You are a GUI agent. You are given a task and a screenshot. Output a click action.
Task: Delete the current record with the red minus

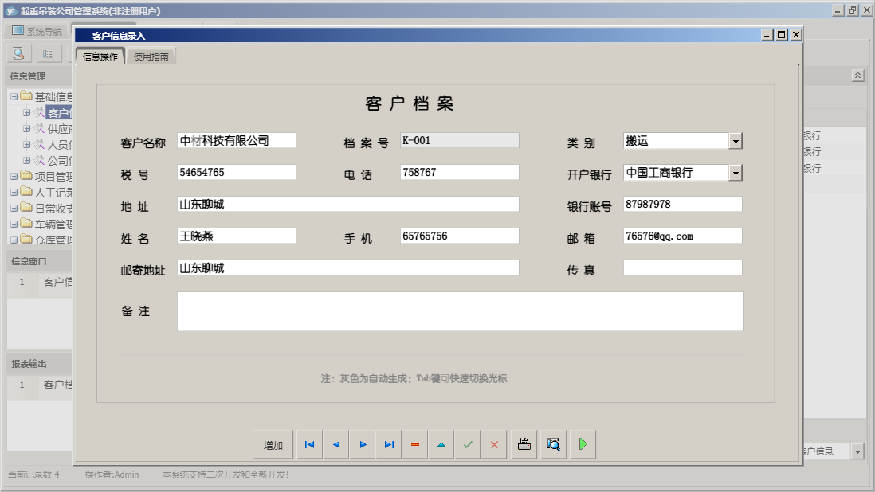(x=414, y=444)
